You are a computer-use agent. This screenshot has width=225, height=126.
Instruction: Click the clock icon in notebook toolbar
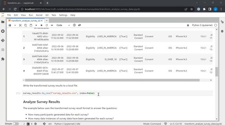click(x=74, y=25)
